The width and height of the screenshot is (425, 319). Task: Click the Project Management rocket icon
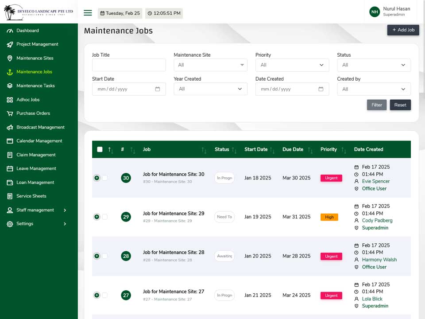pos(10,44)
